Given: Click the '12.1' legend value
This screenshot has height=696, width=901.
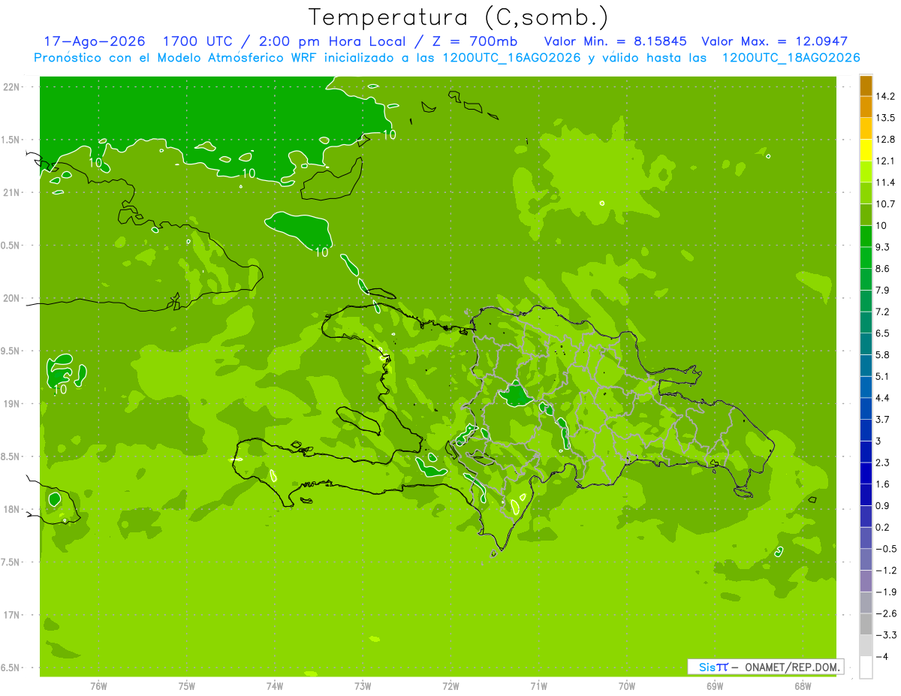Looking at the screenshot, I should (x=885, y=161).
